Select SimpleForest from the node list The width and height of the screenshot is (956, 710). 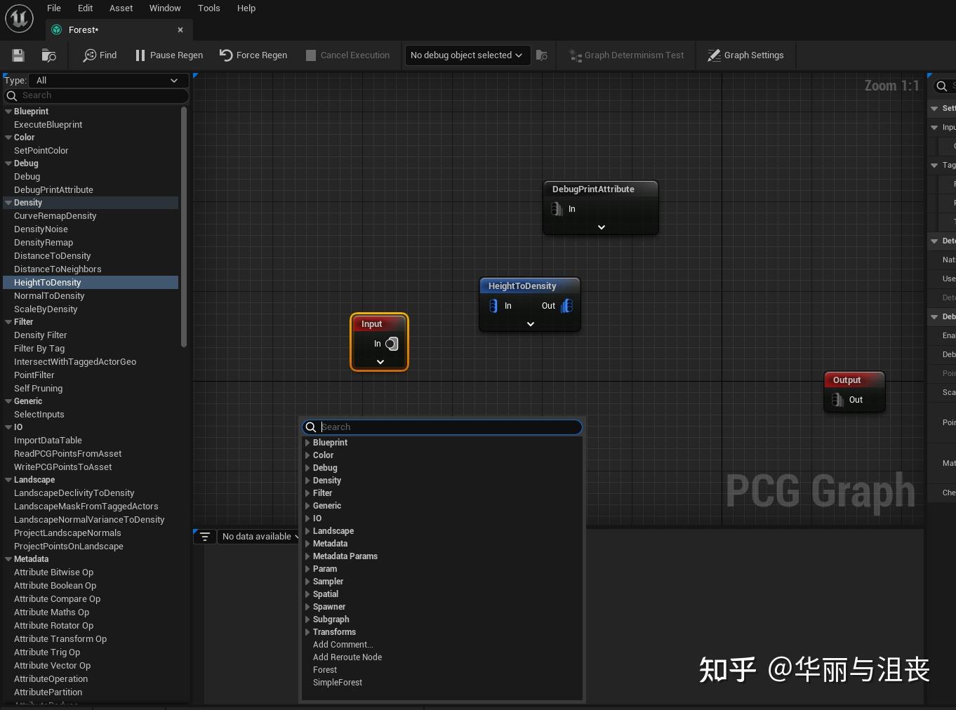pos(338,682)
